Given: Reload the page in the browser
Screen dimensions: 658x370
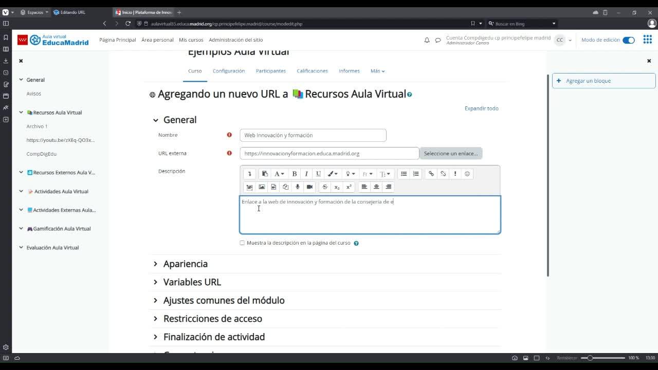Looking at the screenshot, I should [128, 23].
